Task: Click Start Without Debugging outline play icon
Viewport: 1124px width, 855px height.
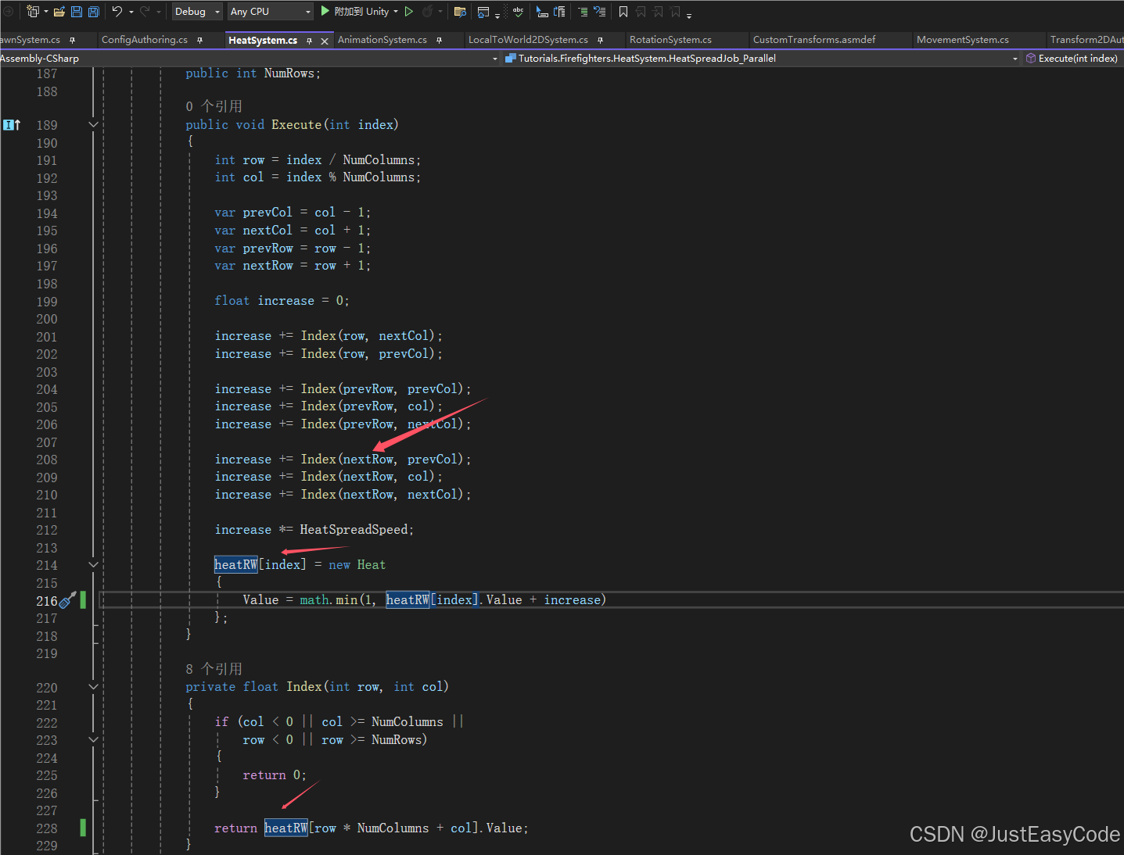Action: click(x=409, y=11)
